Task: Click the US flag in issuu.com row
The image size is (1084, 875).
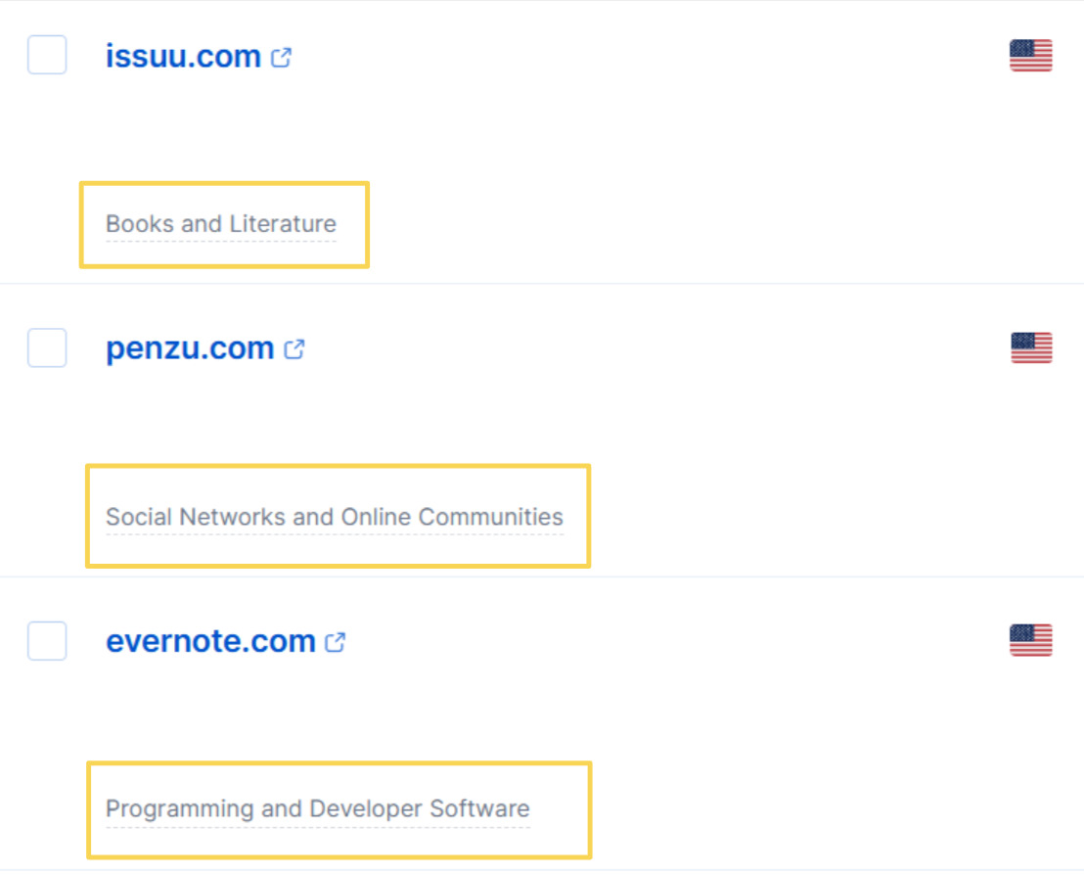Action: click(1030, 56)
